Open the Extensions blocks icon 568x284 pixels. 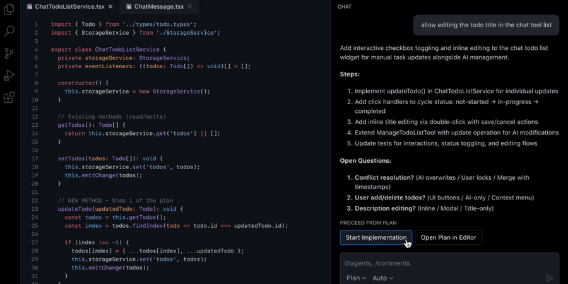(9, 97)
